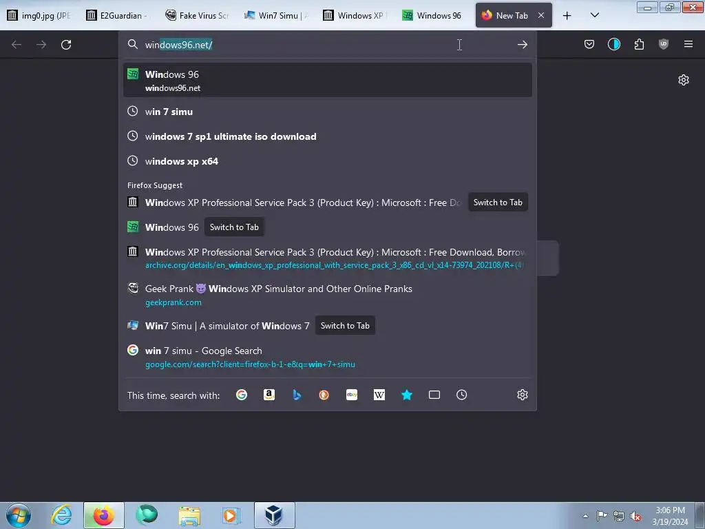Reload the page with the refresh icon

[66, 45]
